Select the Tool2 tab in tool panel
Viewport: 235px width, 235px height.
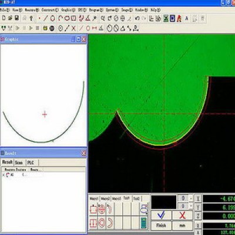tap(136, 199)
